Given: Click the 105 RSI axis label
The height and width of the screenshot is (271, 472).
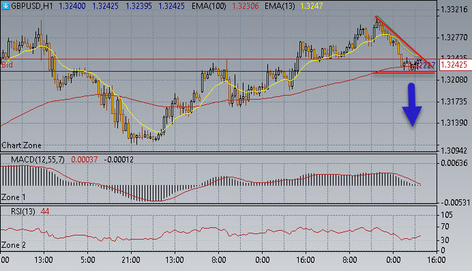Looking at the screenshot, I should click(447, 215).
